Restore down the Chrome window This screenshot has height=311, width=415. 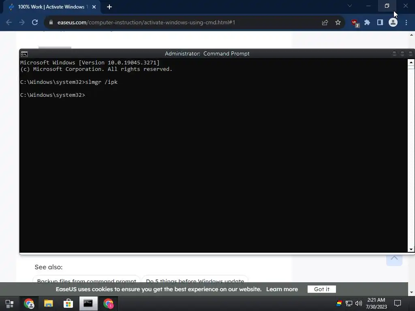[387, 6]
